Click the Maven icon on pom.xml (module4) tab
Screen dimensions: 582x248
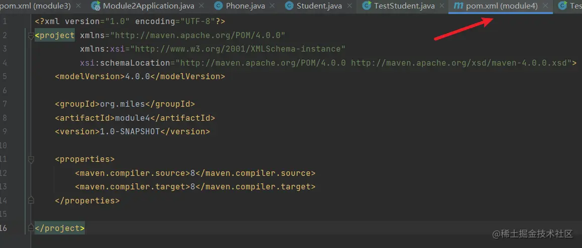tap(458, 6)
